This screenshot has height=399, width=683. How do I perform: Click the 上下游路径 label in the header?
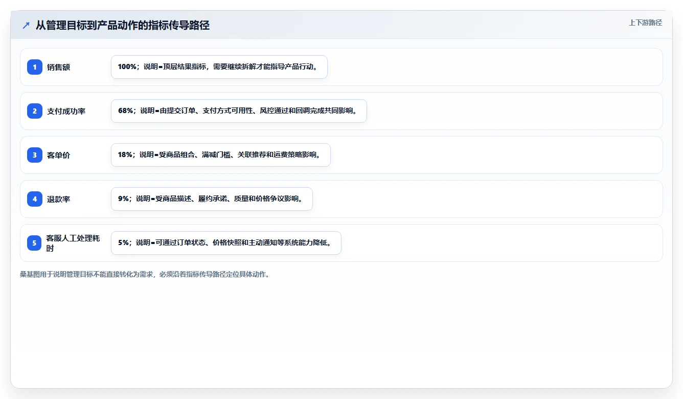(645, 23)
